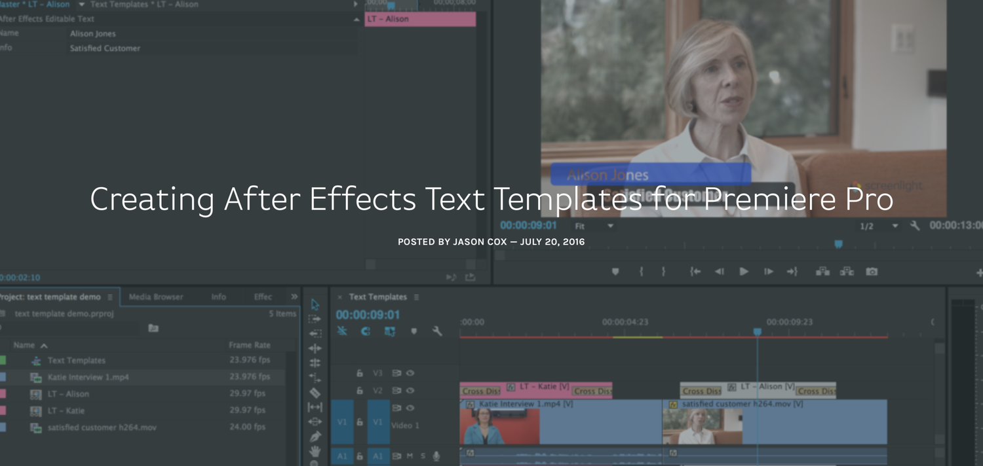The height and width of the screenshot is (466, 983).
Task: Toggle lock on track V3
Action: click(x=360, y=373)
